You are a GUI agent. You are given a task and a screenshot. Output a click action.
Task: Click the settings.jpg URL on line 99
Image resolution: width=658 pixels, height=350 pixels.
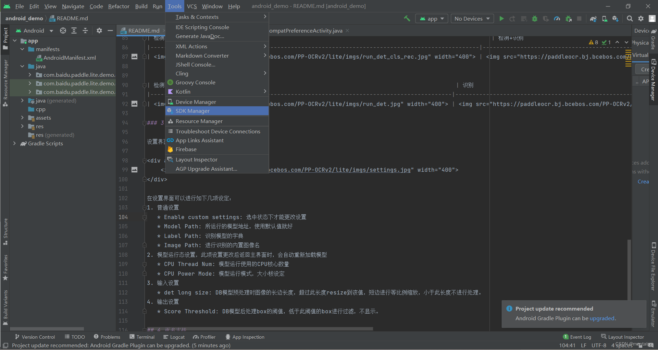340,170
